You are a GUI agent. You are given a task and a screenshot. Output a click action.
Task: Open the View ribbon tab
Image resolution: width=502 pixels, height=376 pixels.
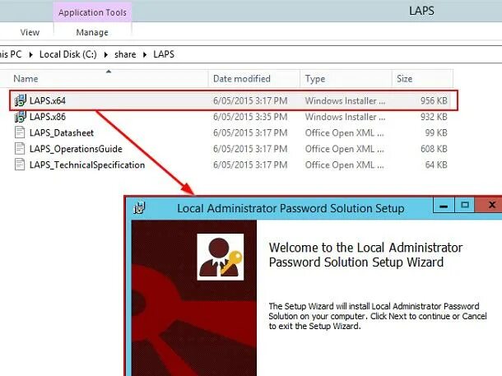coord(30,32)
